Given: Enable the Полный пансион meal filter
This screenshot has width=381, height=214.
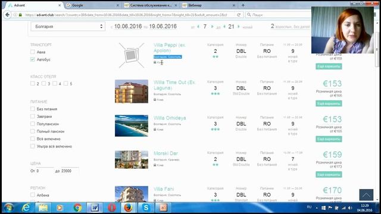Looking at the screenshot, I should click(x=33, y=131).
